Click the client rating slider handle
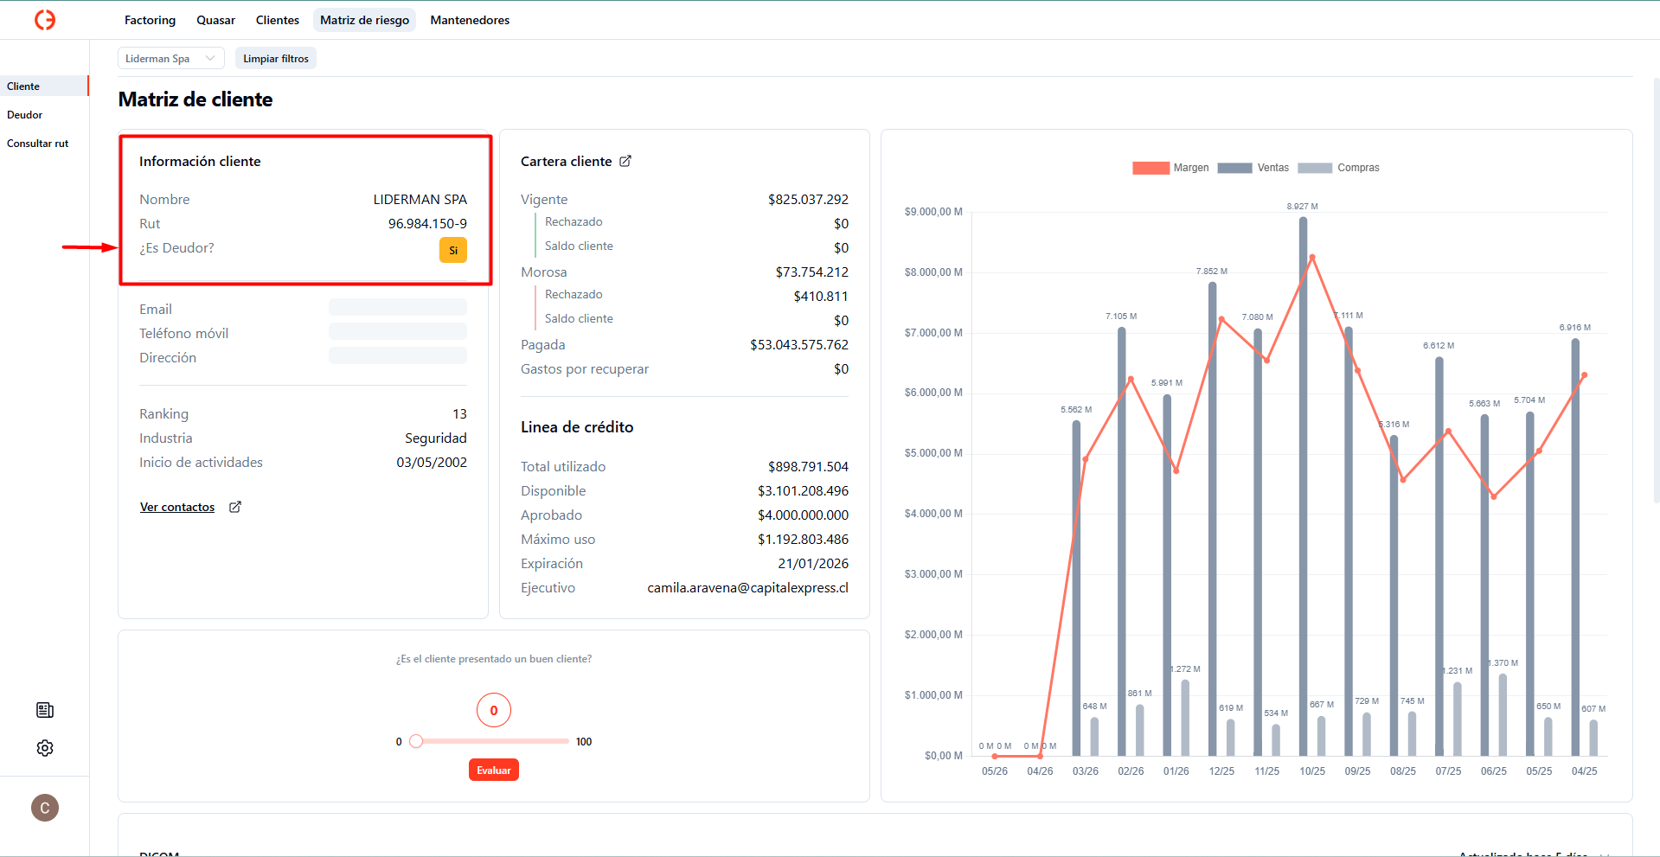 click(x=416, y=741)
